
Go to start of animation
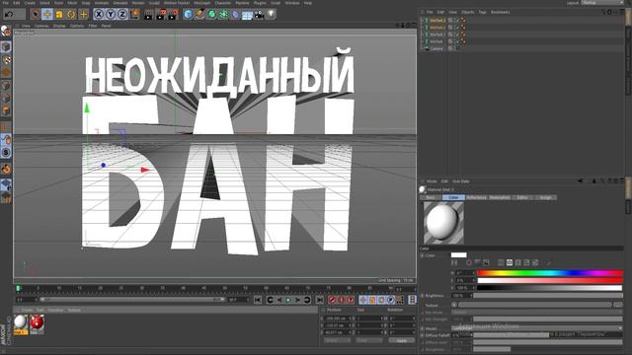click(258, 300)
